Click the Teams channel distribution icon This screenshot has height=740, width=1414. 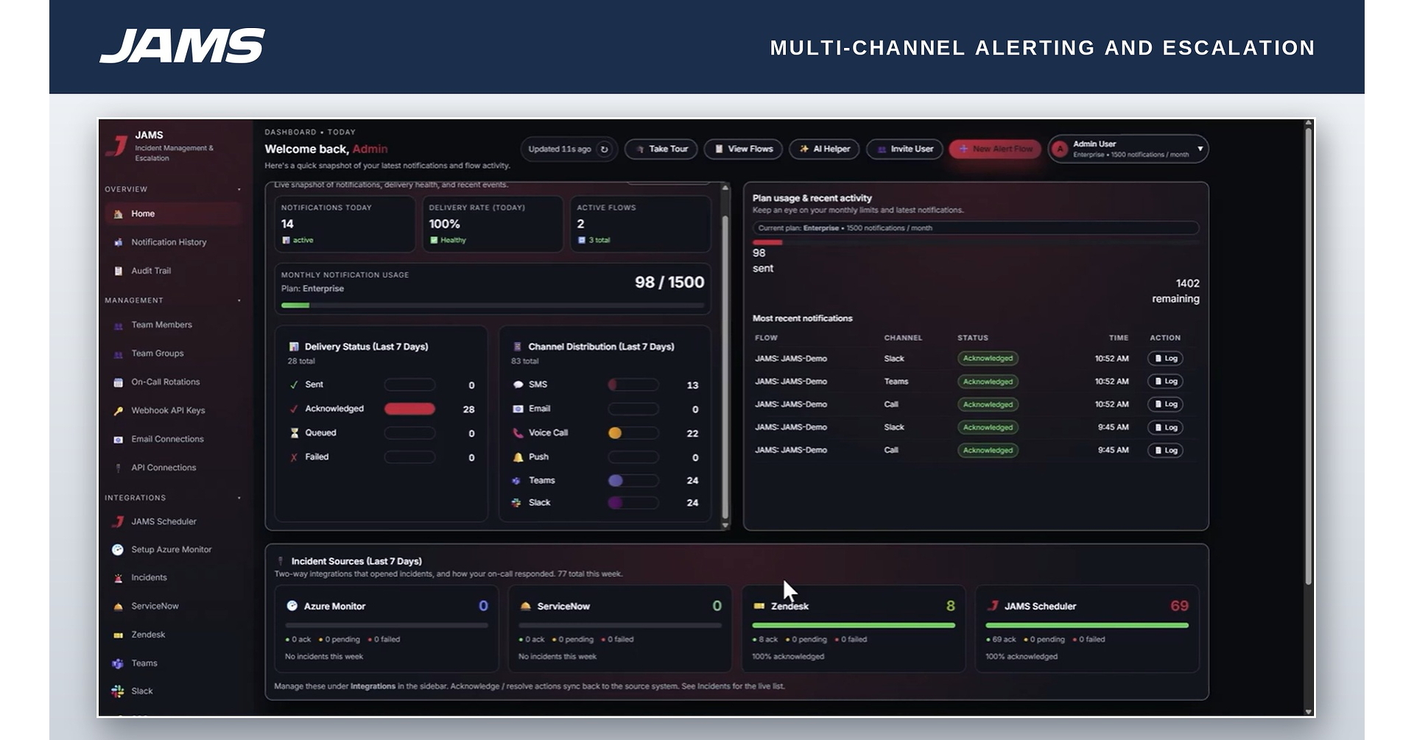coord(516,481)
